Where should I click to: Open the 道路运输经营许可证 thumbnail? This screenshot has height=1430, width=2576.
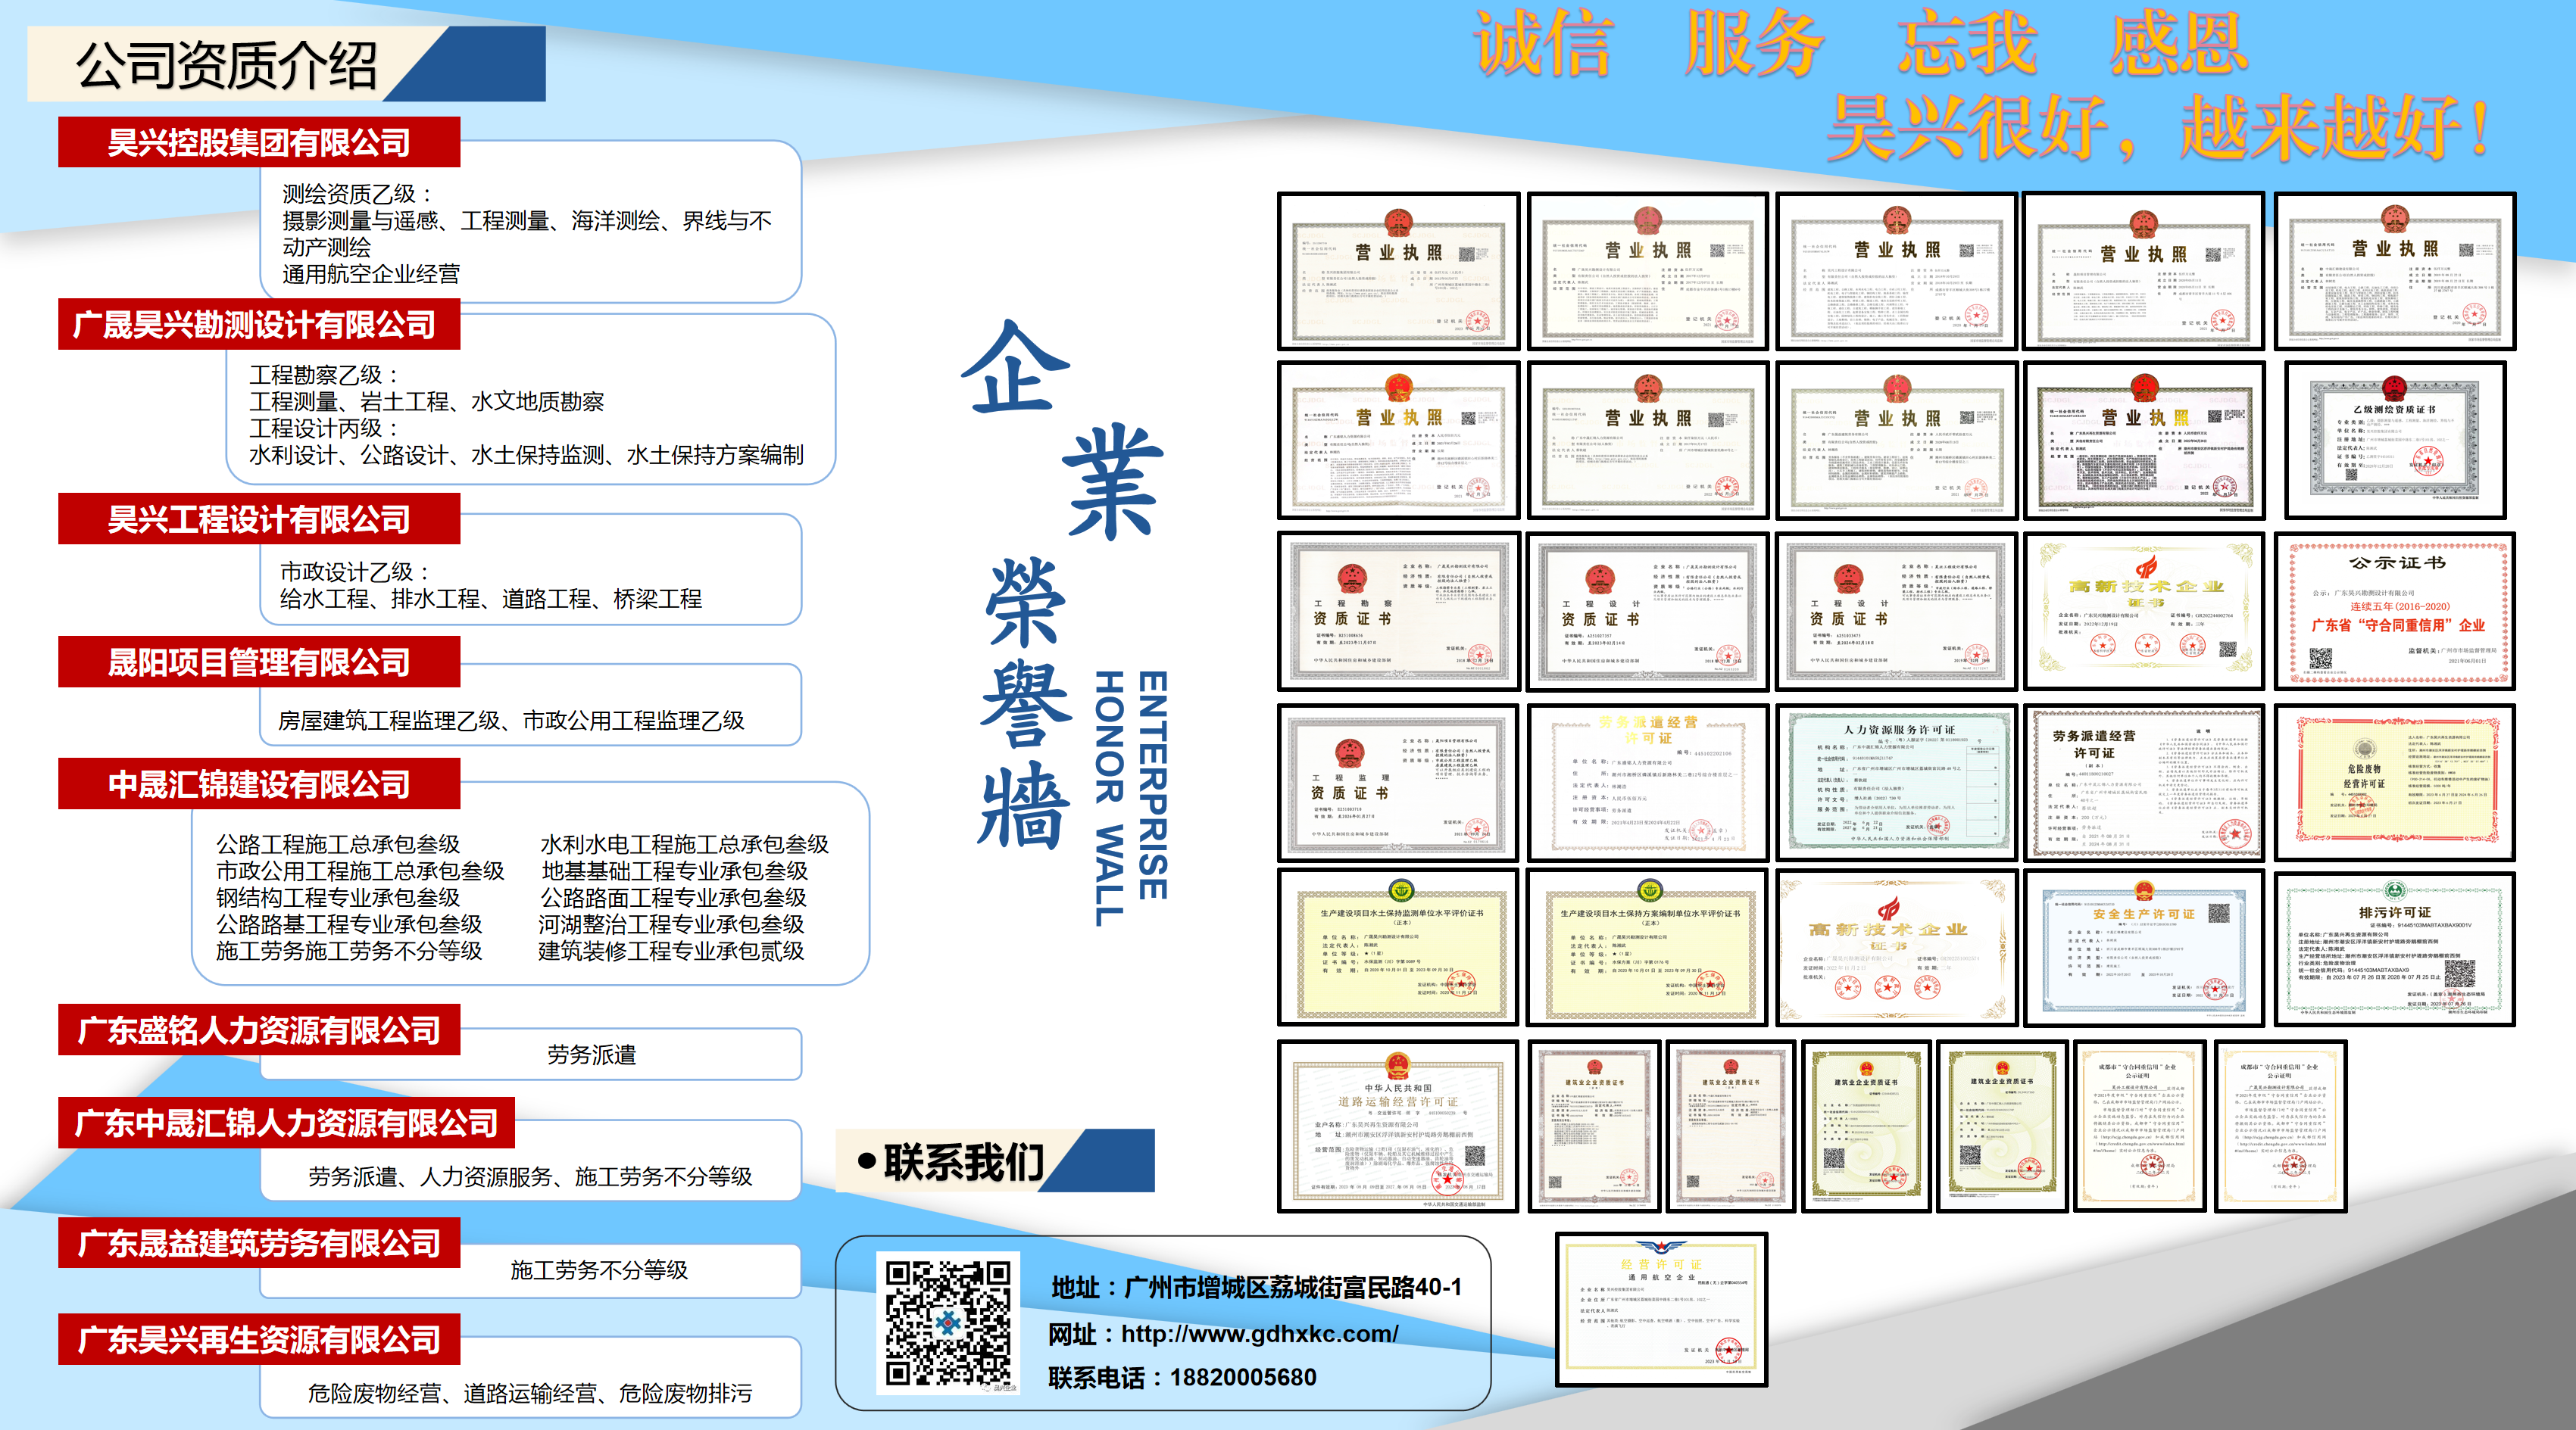click(x=1398, y=1126)
